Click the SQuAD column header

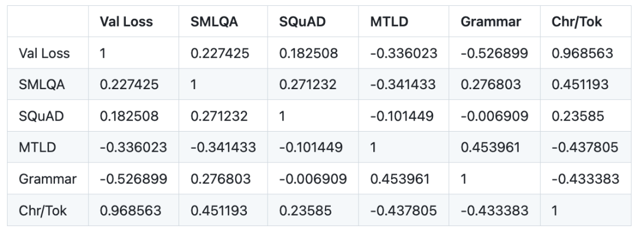pyautogui.click(x=302, y=21)
